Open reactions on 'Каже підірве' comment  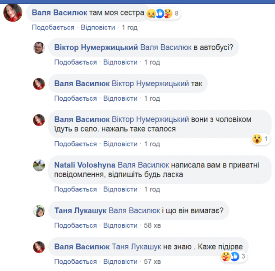point(233,257)
